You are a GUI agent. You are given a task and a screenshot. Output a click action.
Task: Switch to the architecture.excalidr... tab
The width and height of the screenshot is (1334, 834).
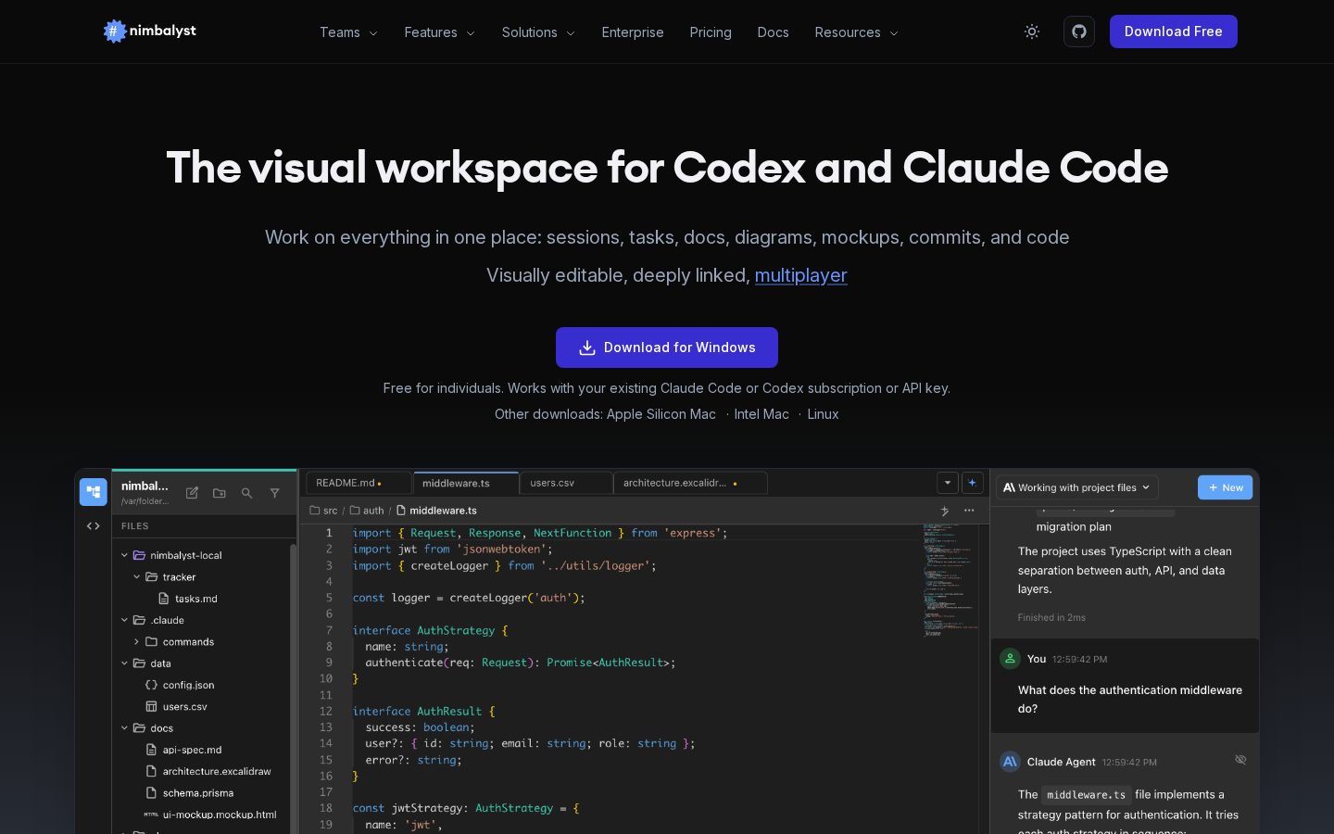(690, 483)
